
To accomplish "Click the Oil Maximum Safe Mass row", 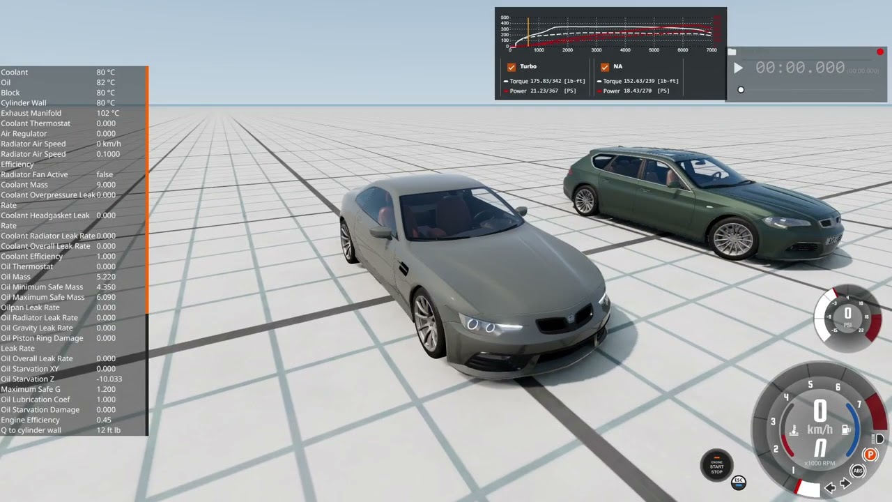I will (73, 297).
